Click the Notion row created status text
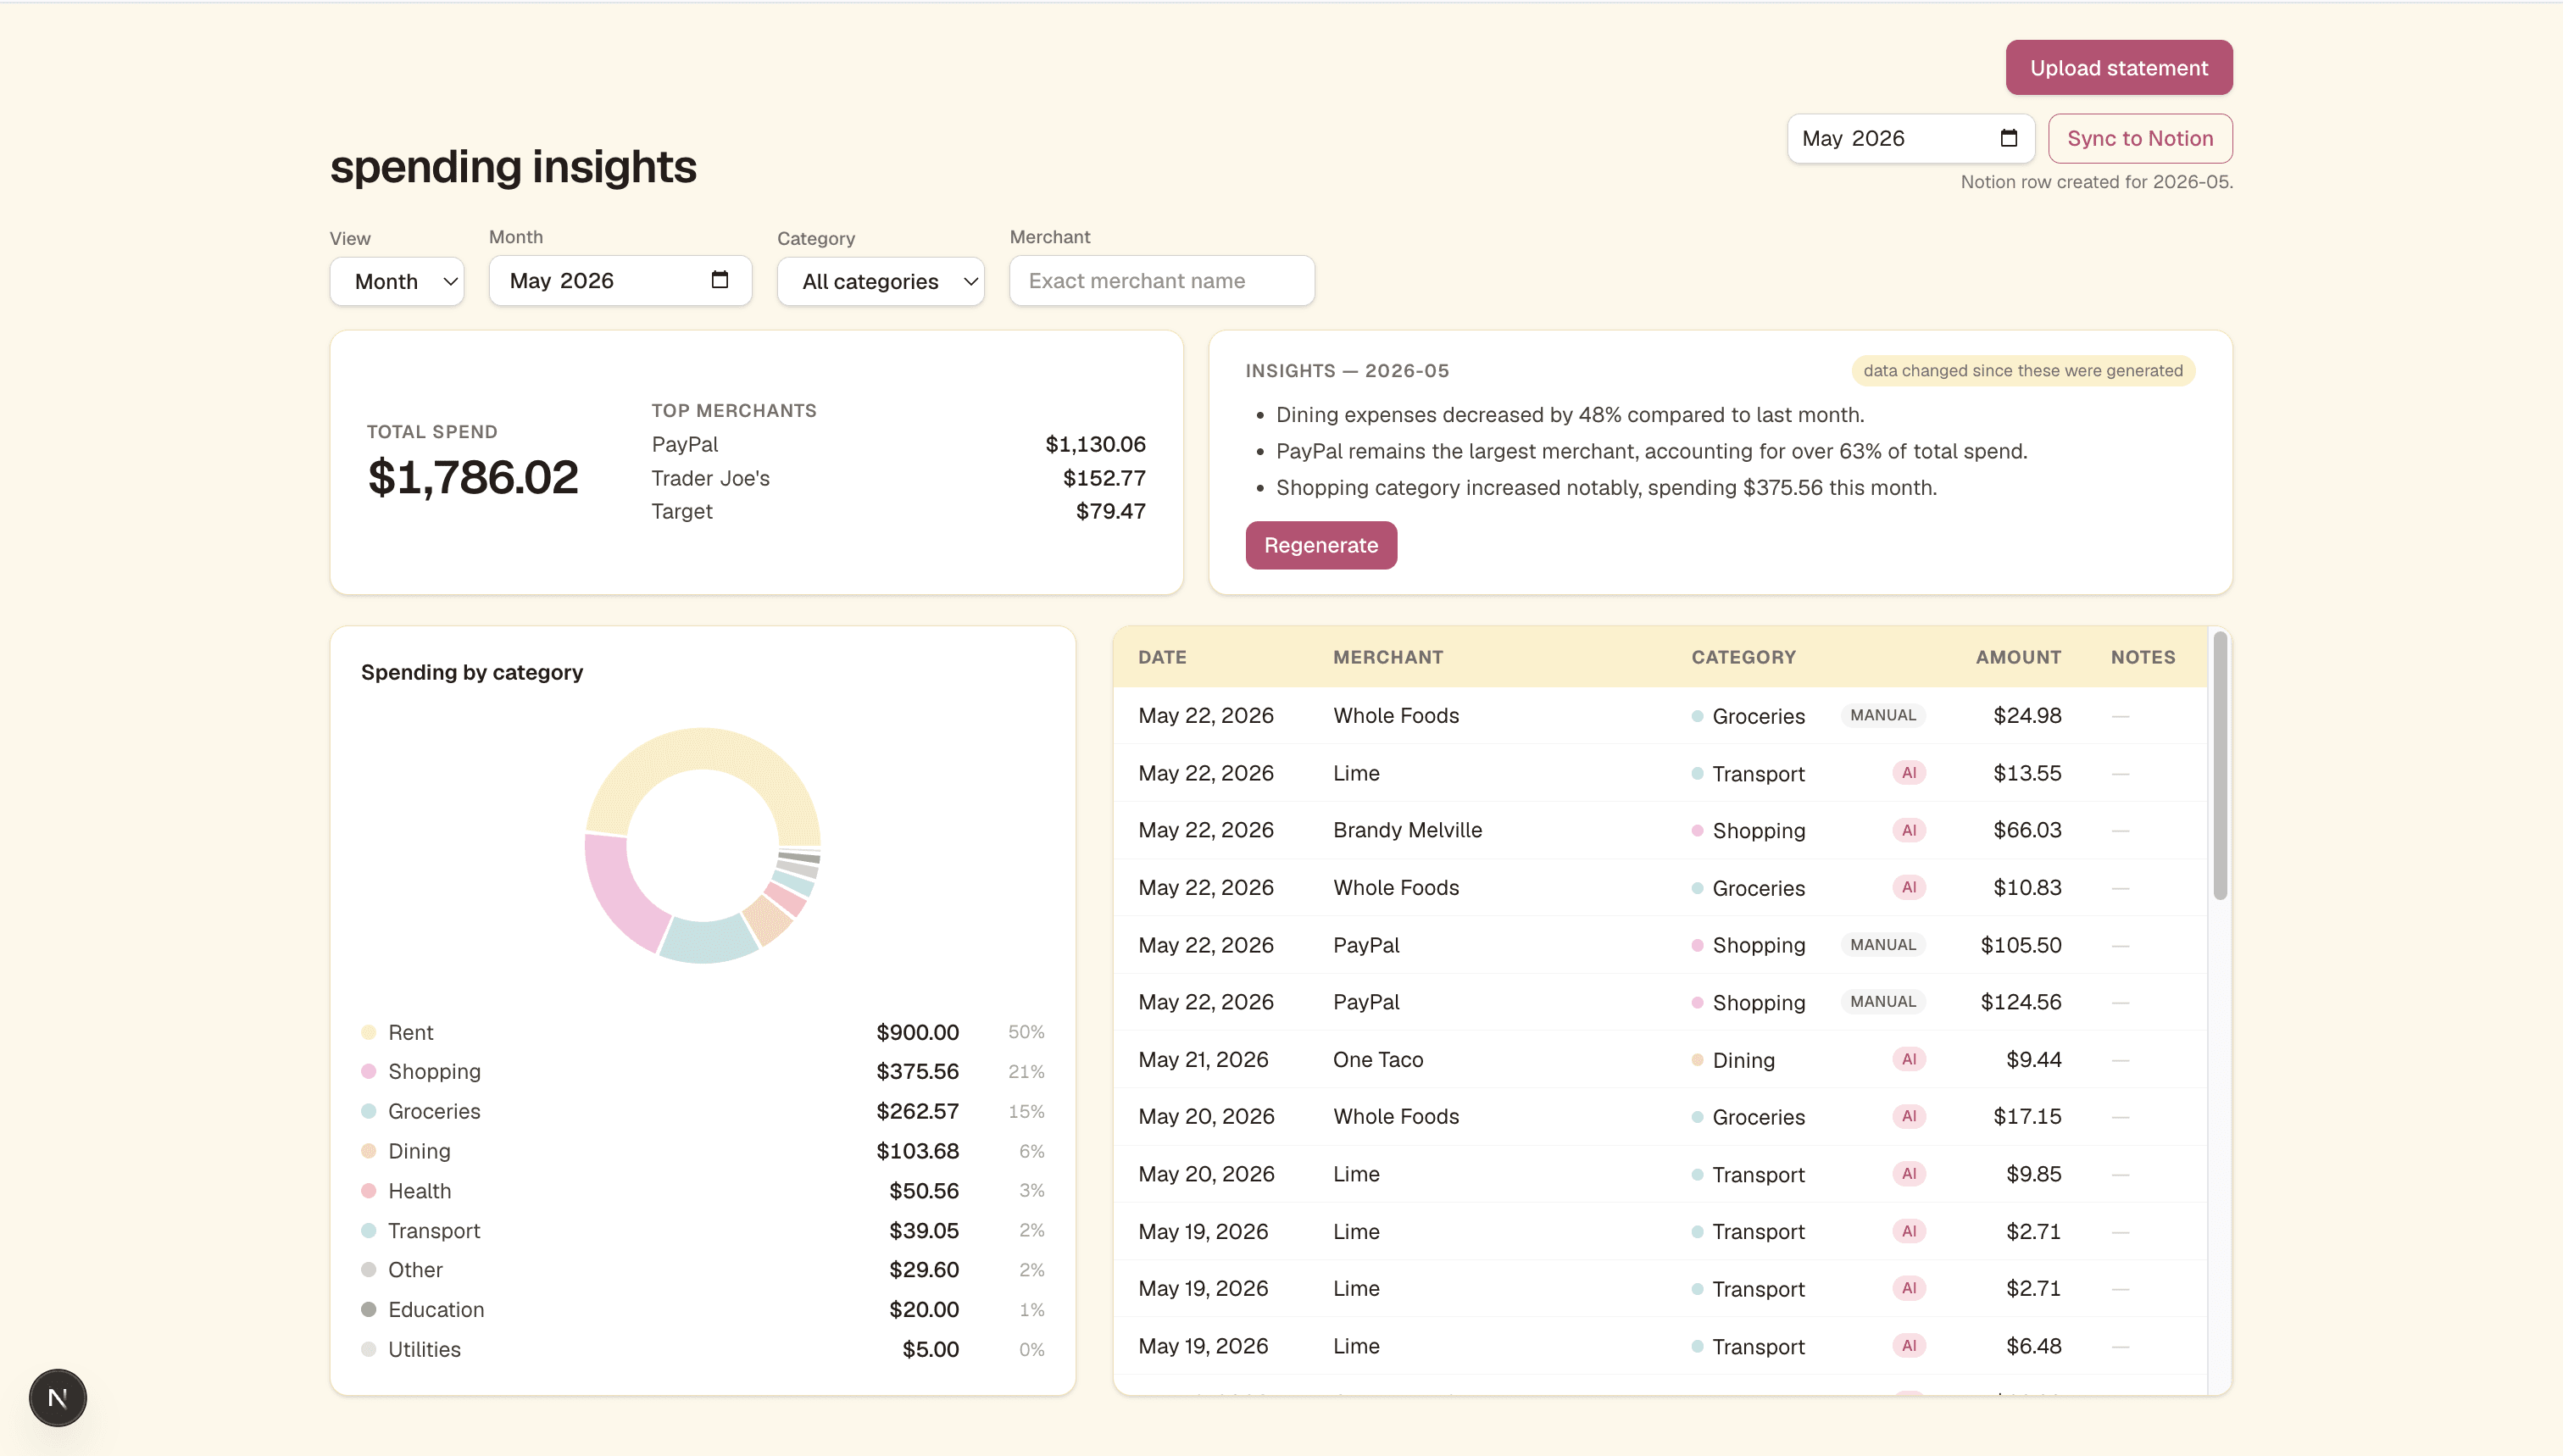This screenshot has width=2563, height=1456. pos(2096,181)
